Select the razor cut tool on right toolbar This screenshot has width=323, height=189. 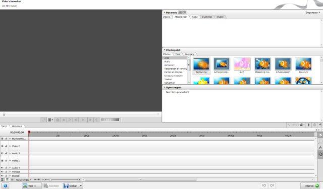320,147
